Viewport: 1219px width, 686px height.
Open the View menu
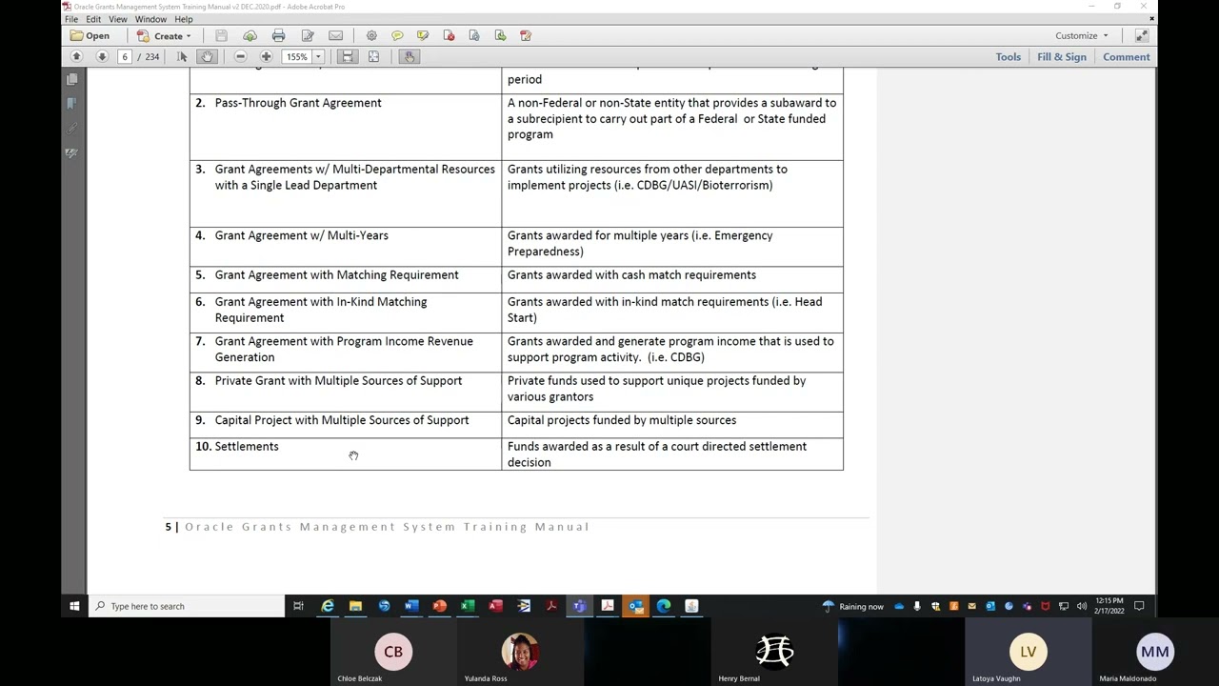tap(118, 19)
